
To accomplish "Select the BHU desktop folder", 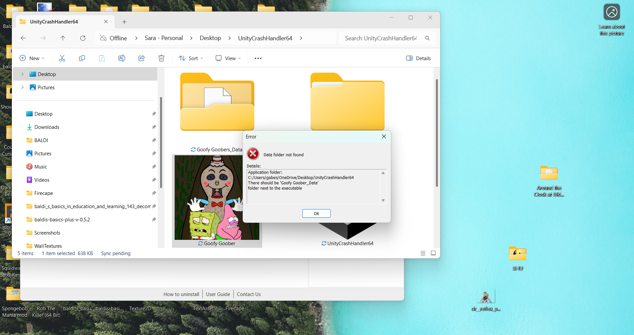I will point(518,258).
